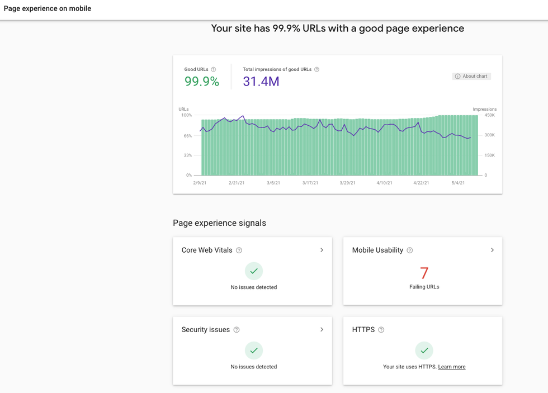
Task: Click green checkmark in Security issues card
Action: (x=254, y=351)
